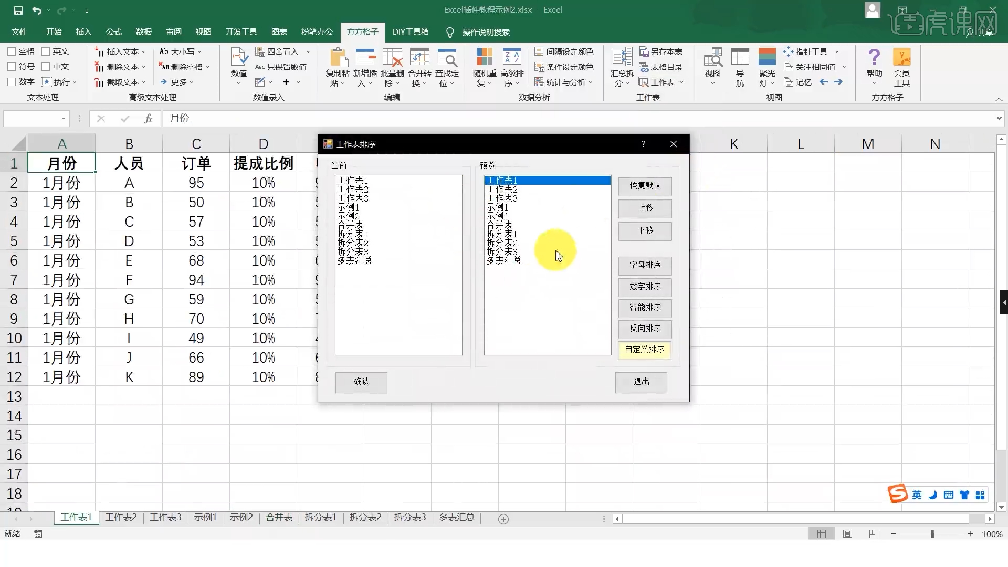Click the Save icon in title bar

[18, 10]
